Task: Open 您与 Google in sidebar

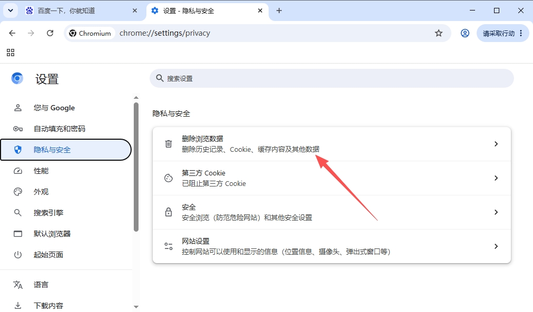Action: tap(66, 108)
